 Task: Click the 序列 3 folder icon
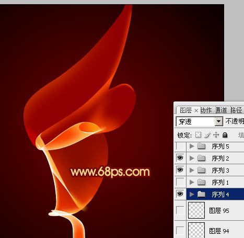(x=202, y=170)
